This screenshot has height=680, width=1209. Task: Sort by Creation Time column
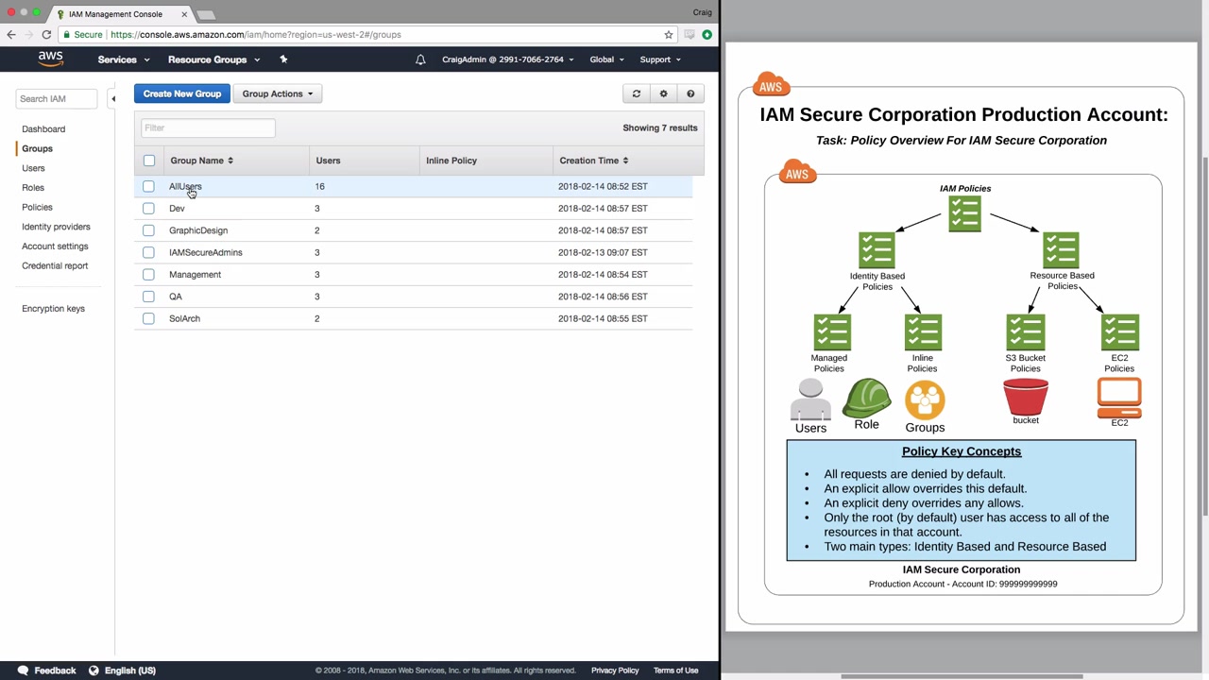point(593,161)
